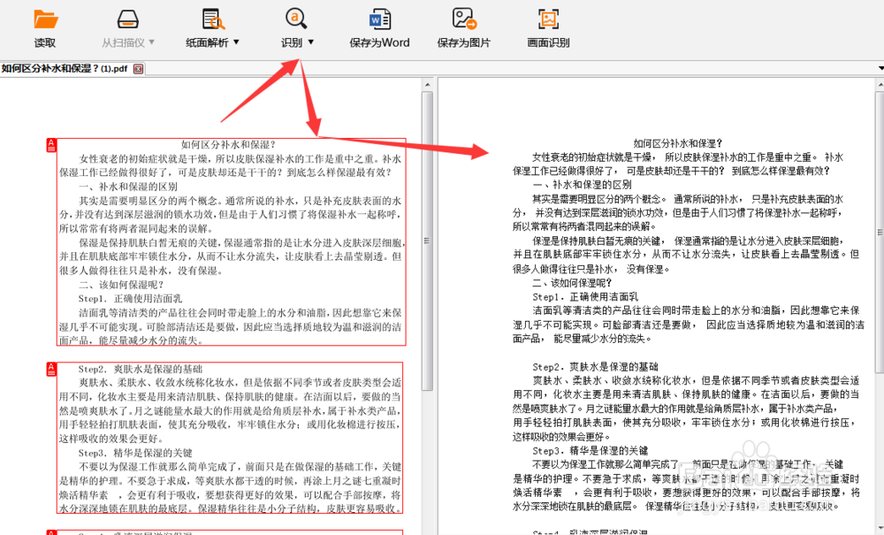Click the left pane vertical scrollbar thumb
884x535 pixels.
coord(427,241)
